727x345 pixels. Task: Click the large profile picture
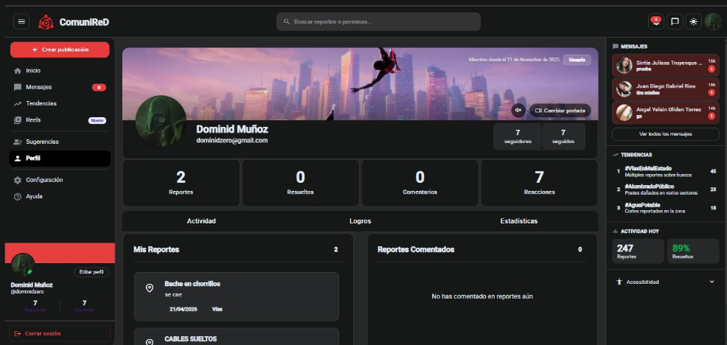tap(161, 122)
